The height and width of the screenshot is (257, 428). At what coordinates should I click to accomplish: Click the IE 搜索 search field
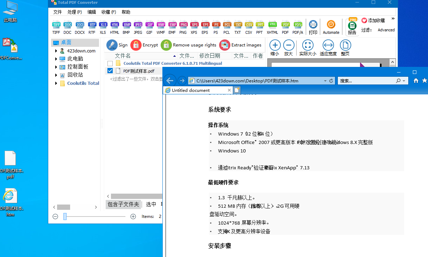pos(366,81)
